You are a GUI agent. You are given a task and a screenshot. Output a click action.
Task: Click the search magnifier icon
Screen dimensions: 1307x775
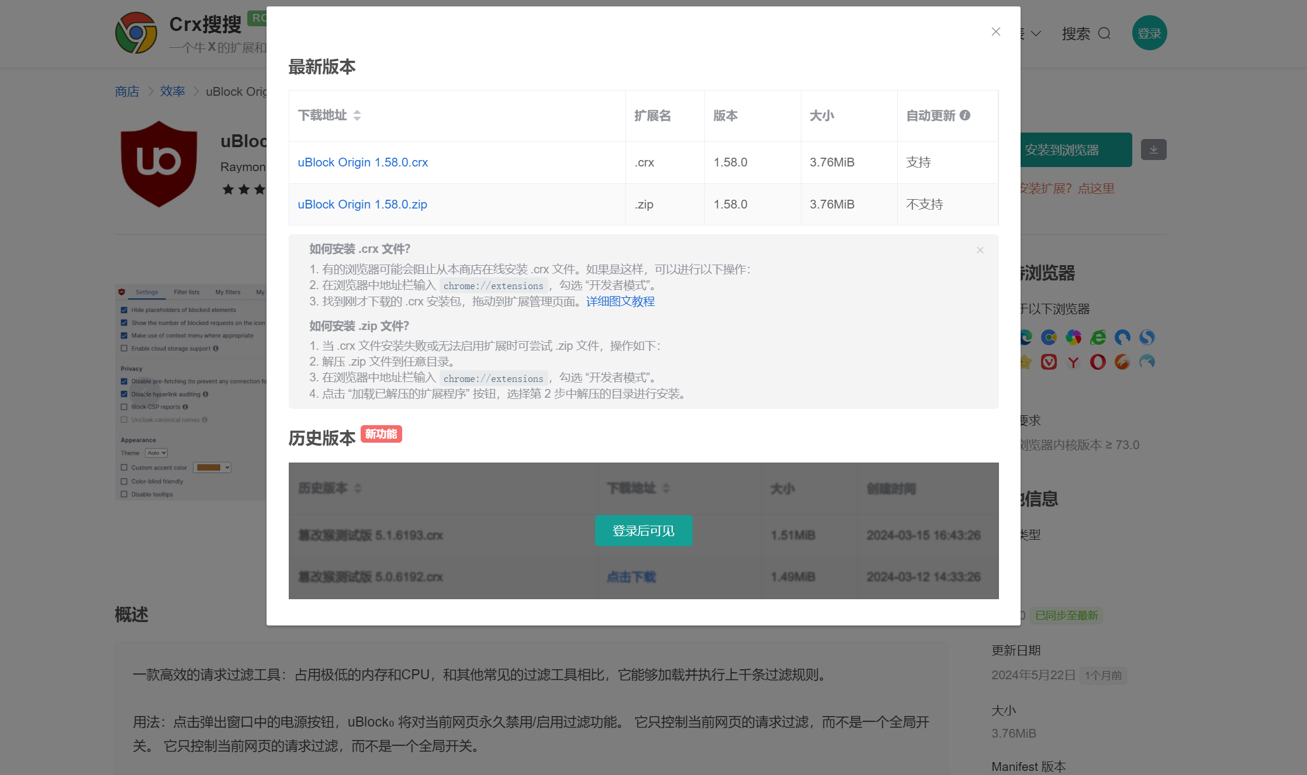pyautogui.click(x=1104, y=33)
